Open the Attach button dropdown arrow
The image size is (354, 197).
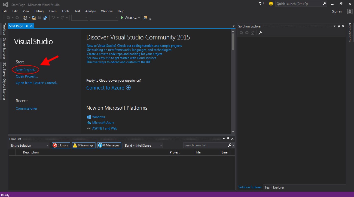139,18
